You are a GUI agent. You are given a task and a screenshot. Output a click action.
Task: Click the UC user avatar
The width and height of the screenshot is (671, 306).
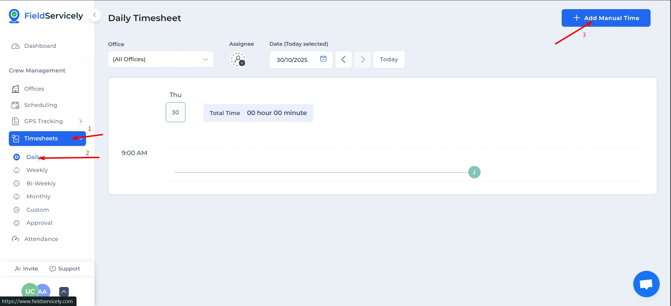[30, 291]
